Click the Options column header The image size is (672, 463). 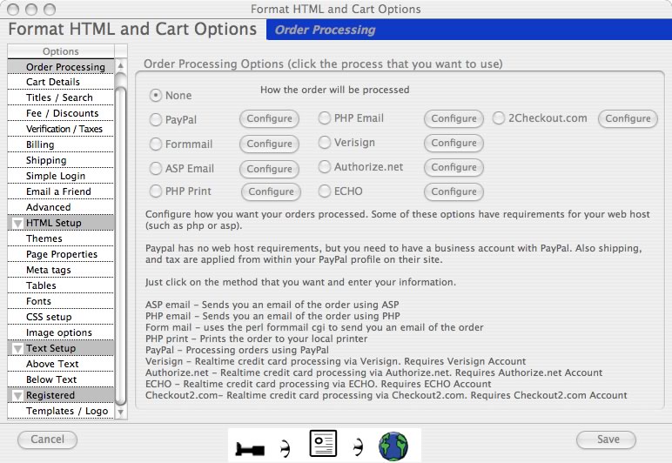[61, 51]
